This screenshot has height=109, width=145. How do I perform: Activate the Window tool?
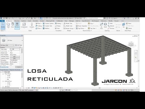[x=17, y=26]
